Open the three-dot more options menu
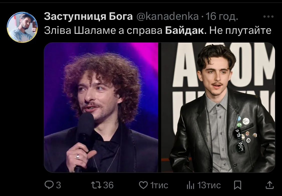The image size is (282, 196). click(x=268, y=17)
